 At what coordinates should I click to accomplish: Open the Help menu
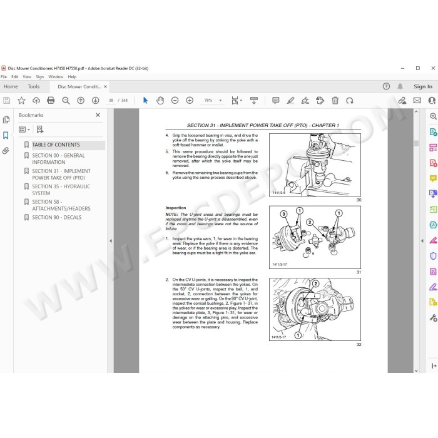(72, 77)
